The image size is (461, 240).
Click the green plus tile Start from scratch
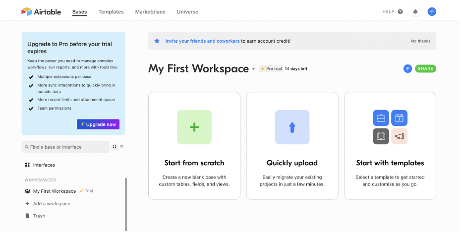pos(194,127)
